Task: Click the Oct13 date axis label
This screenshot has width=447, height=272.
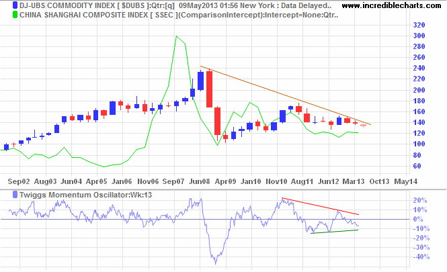Action: [x=379, y=181]
